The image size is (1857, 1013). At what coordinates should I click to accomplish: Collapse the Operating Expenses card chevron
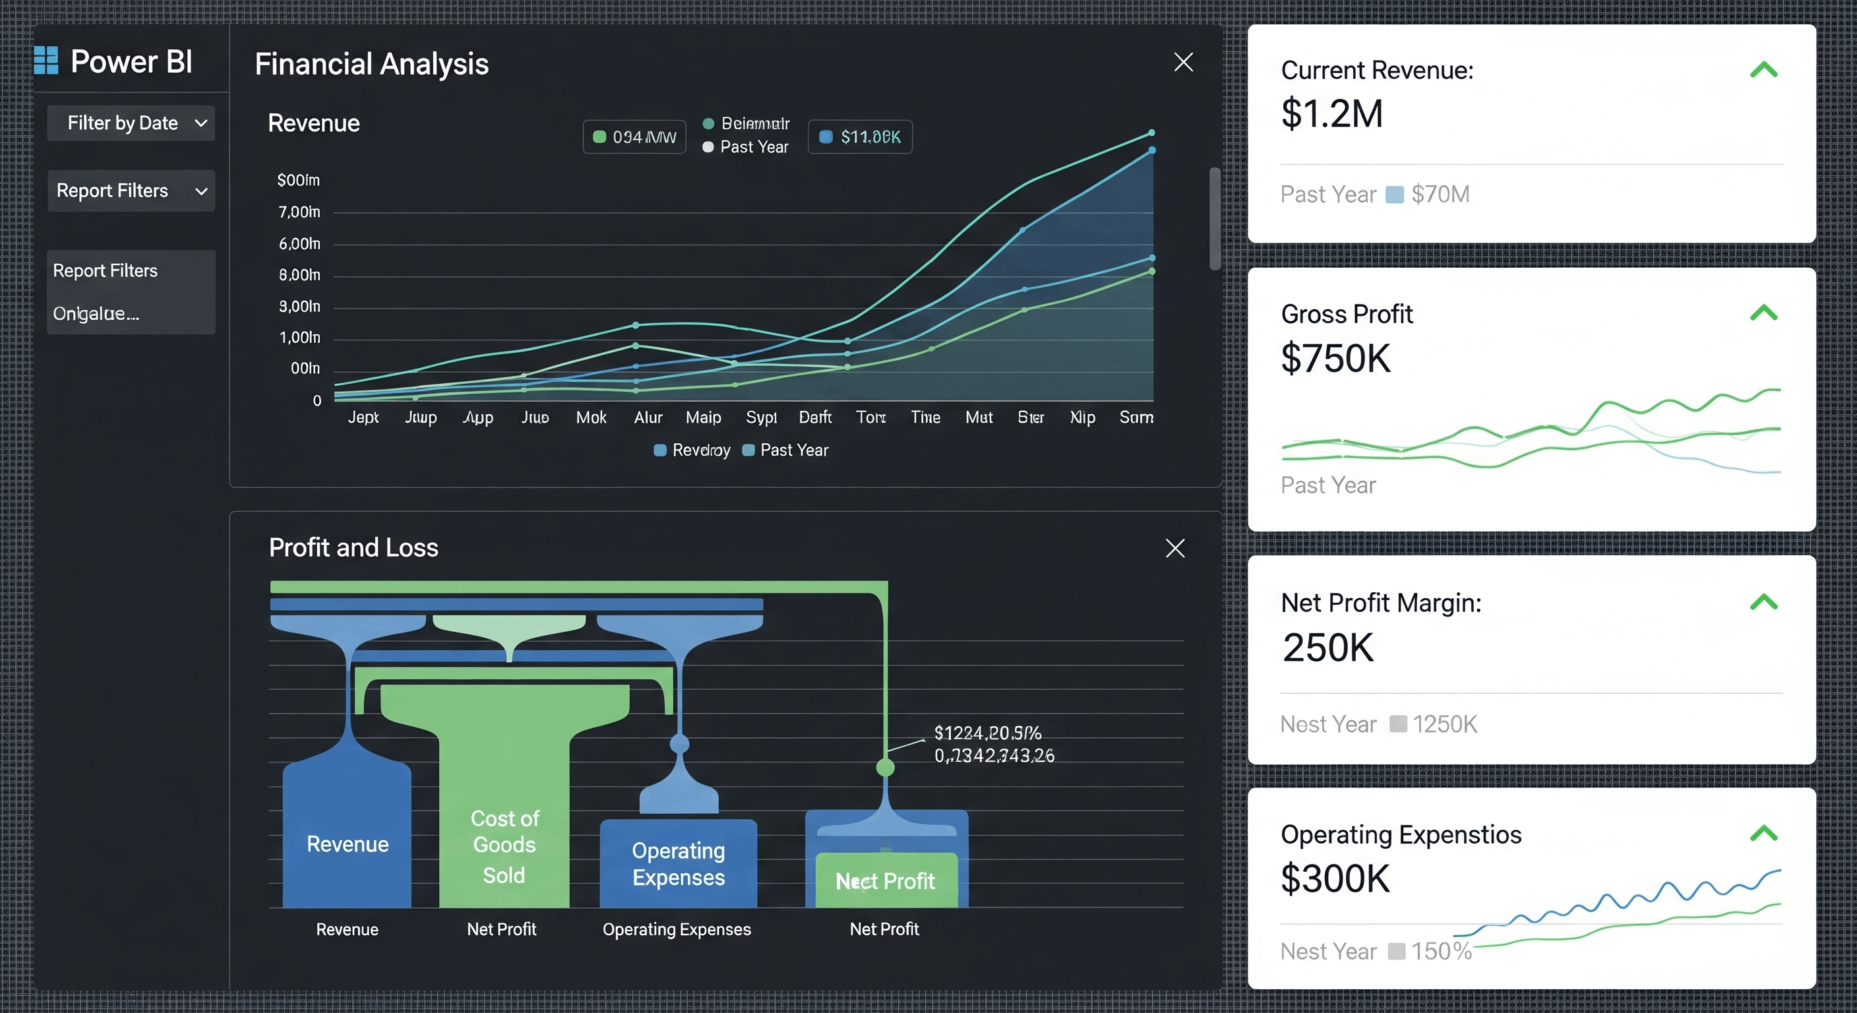click(1763, 833)
